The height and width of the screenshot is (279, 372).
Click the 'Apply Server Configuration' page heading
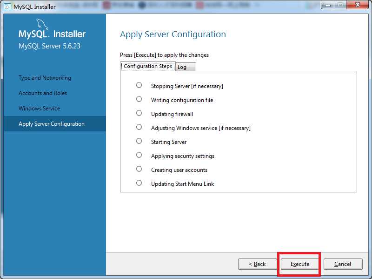pos(173,34)
